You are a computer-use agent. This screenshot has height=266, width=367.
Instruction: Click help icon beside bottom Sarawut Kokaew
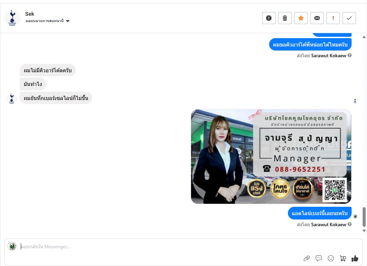click(350, 224)
